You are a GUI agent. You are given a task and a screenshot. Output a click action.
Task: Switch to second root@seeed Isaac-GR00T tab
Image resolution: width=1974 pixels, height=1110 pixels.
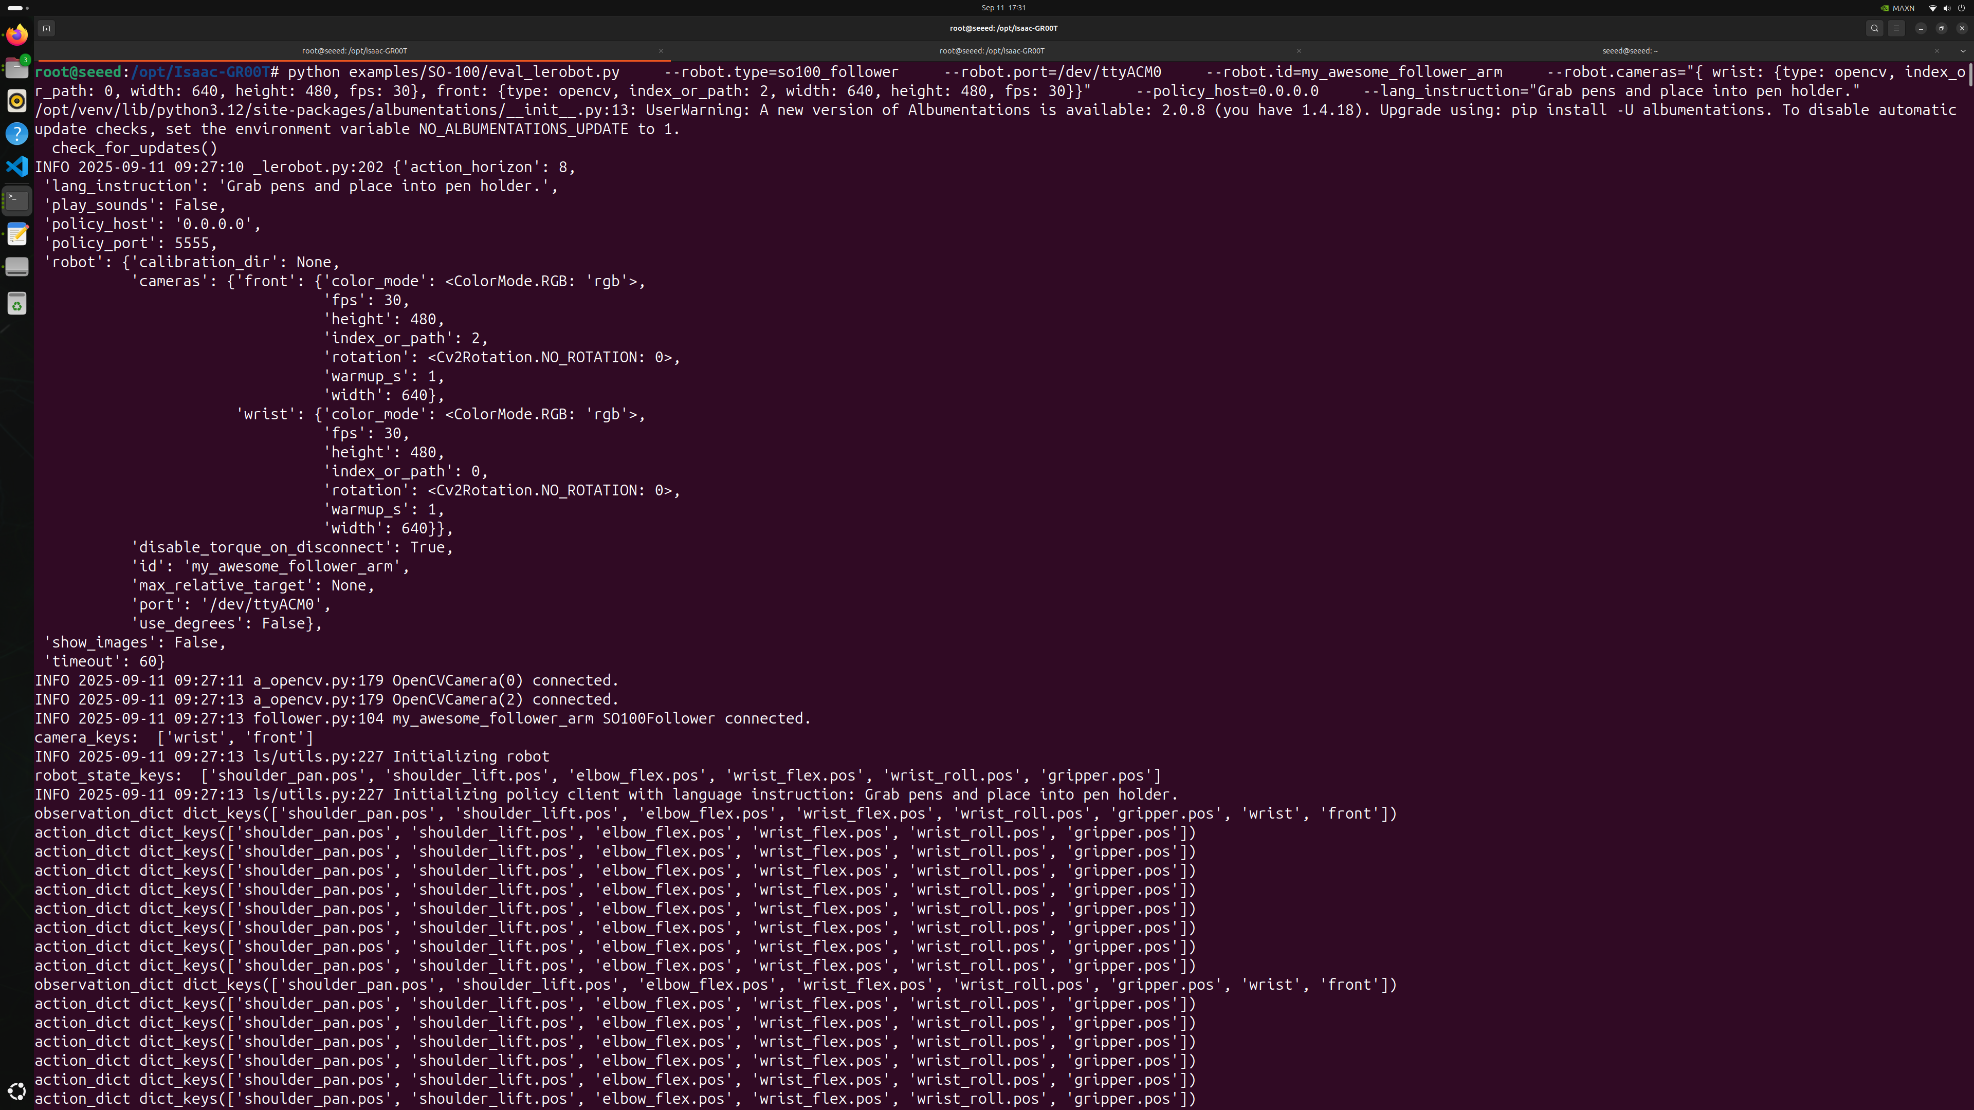[992, 50]
